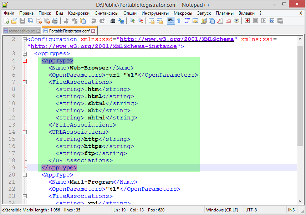Open the Правка menu
This screenshot has height=215, width=306.
tap(26, 13)
